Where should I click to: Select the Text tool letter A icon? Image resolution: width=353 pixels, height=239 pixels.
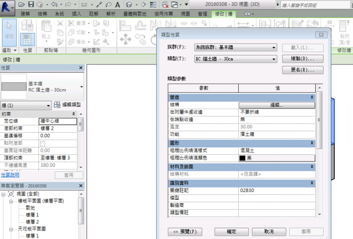(118, 4)
